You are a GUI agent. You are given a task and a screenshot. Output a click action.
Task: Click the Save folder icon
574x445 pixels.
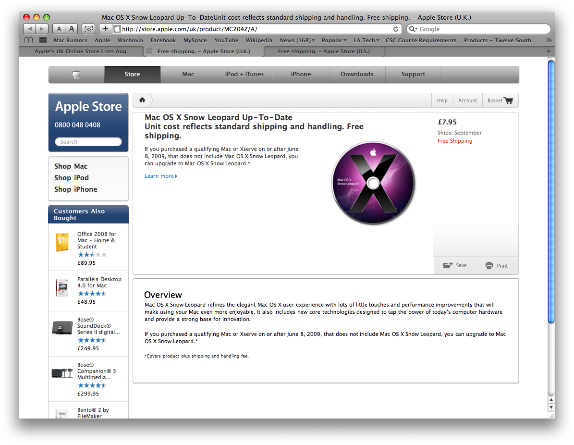click(447, 265)
